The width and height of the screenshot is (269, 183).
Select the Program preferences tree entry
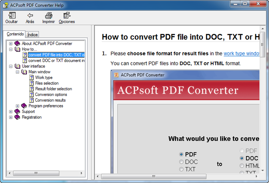(x=46, y=106)
